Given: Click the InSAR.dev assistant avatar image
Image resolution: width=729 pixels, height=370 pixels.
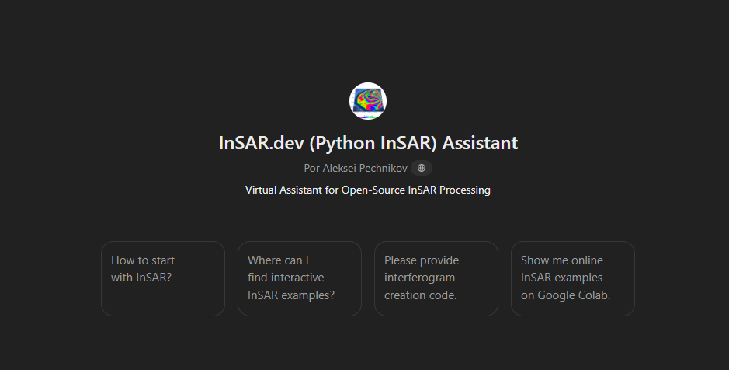Looking at the screenshot, I should click(x=367, y=101).
